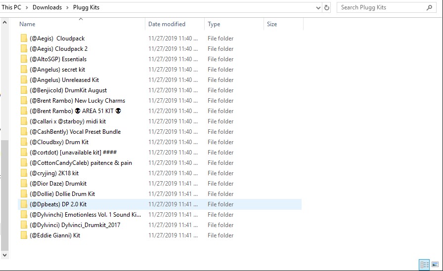Sort by the Name column header
The height and width of the screenshot is (271, 443).
tap(27, 24)
